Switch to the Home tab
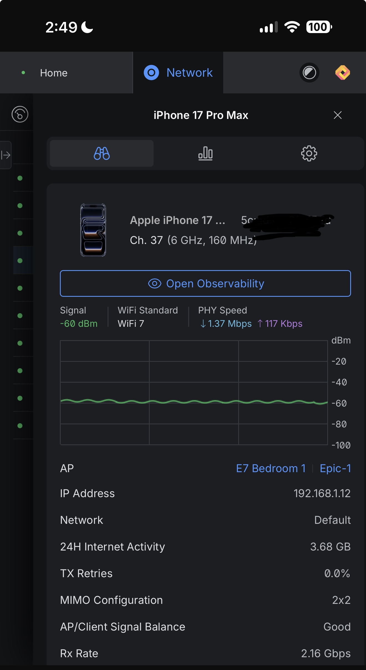The height and width of the screenshot is (670, 366). click(x=67, y=73)
